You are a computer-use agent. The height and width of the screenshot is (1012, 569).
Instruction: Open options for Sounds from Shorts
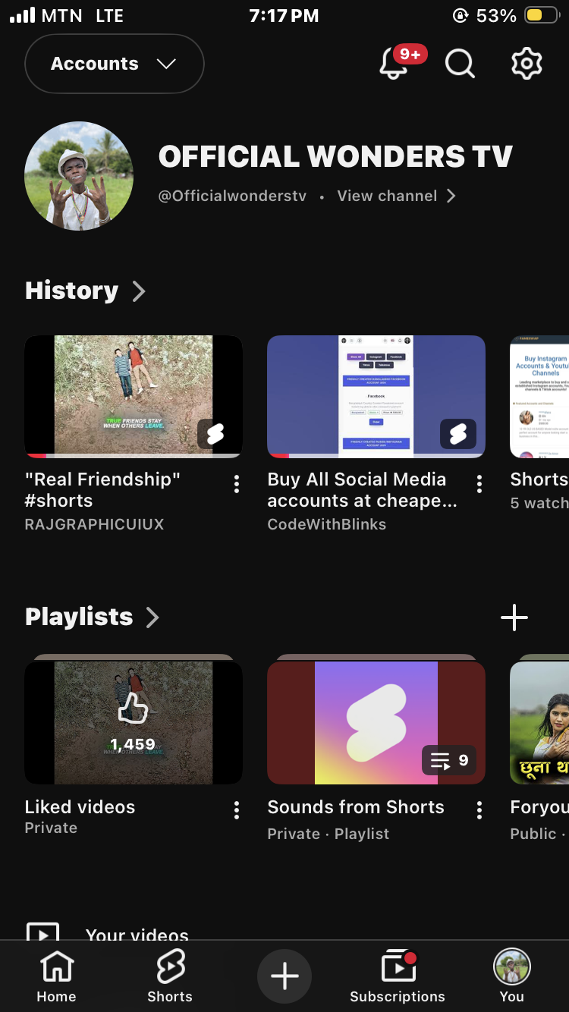point(479,811)
